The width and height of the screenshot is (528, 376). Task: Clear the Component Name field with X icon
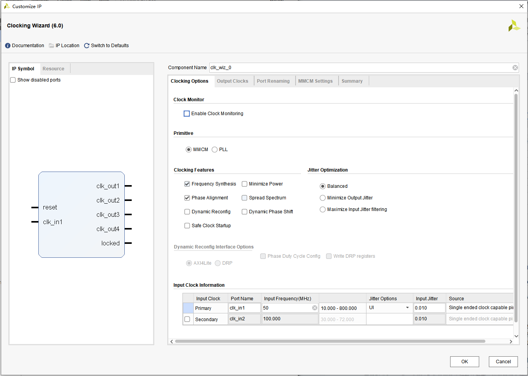(515, 68)
